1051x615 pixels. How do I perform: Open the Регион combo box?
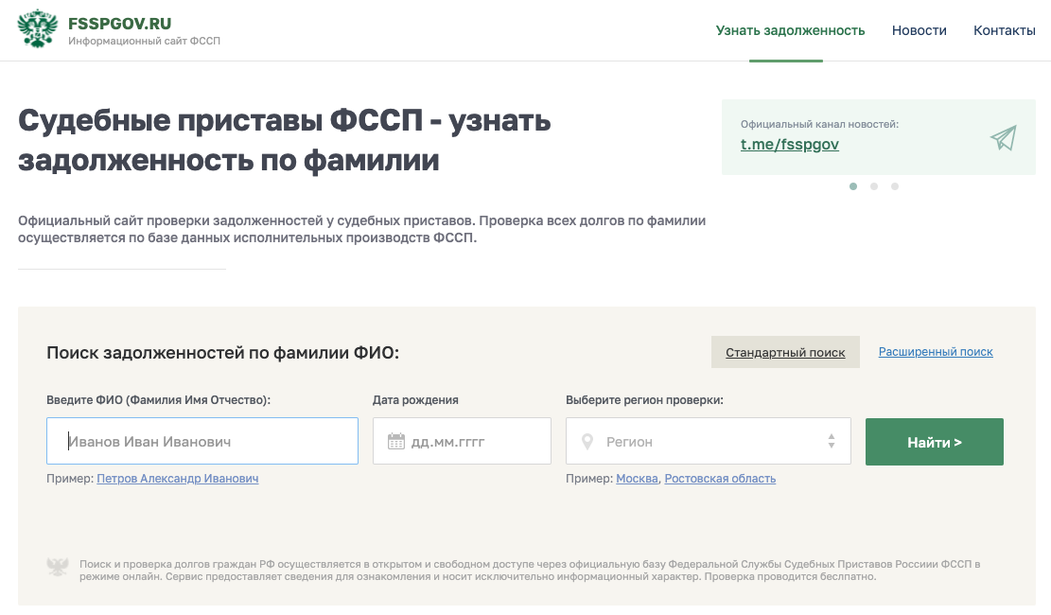[x=709, y=441]
